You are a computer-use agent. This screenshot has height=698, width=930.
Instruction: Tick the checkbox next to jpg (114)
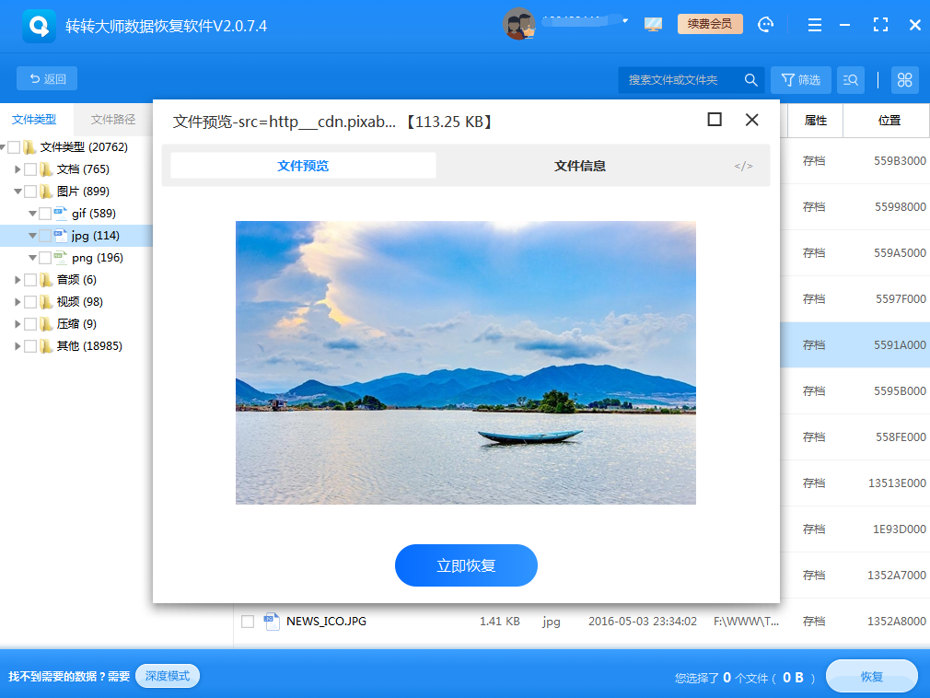click(43, 235)
